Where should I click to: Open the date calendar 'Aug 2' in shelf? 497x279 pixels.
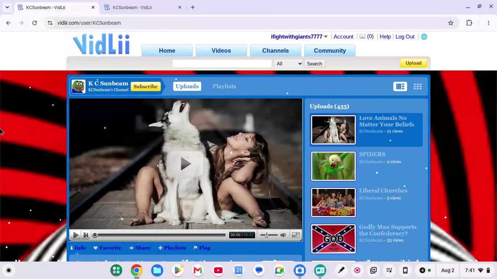point(448,270)
